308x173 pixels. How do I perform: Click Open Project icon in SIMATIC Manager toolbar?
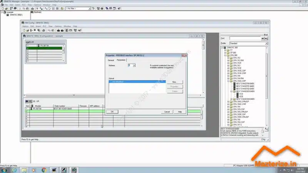point(6,8)
